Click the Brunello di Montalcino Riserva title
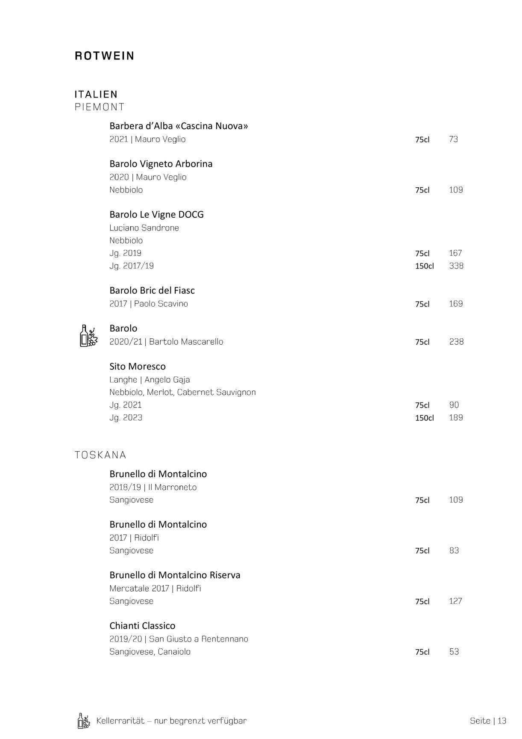The image size is (522, 739). 175,575
